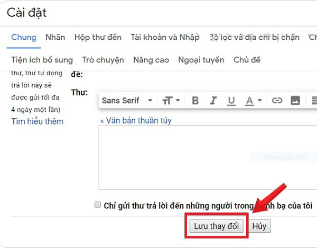Viewport: 317px width, 248px height.
Task: Switch to the Trò chuyện tab
Action: (x=103, y=60)
